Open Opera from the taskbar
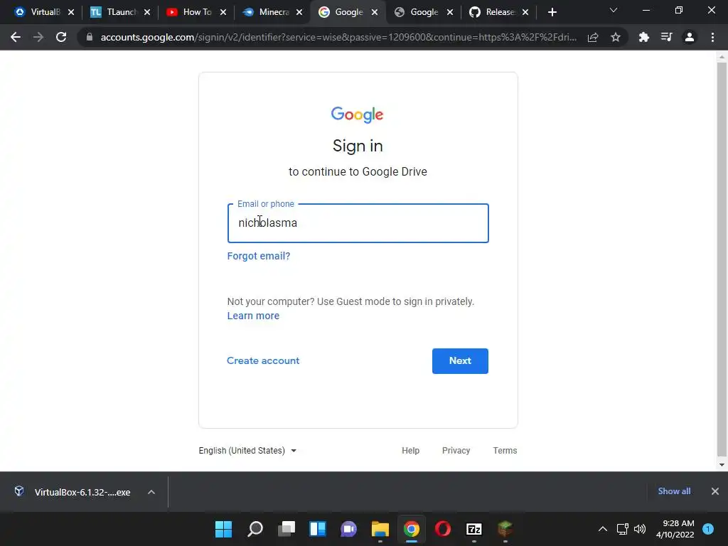This screenshot has width=728, height=546. click(442, 529)
